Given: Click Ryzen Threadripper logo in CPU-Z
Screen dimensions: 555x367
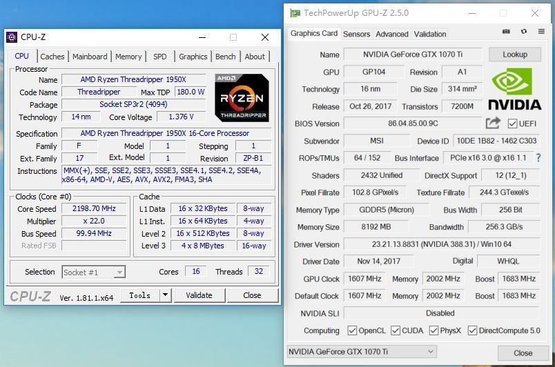Looking at the screenshot, I should pyautogui.click(x=242, y=97).
